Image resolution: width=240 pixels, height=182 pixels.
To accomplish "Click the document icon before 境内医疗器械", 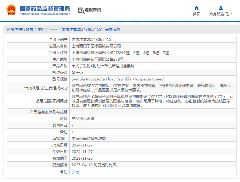I will 9,29.
